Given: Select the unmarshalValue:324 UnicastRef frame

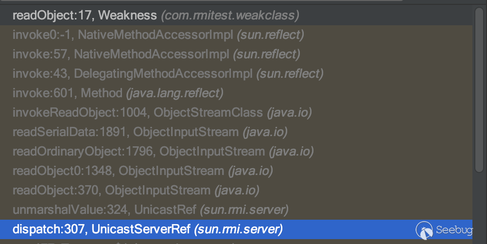Looking at the screenshot, I should point(104,209).
